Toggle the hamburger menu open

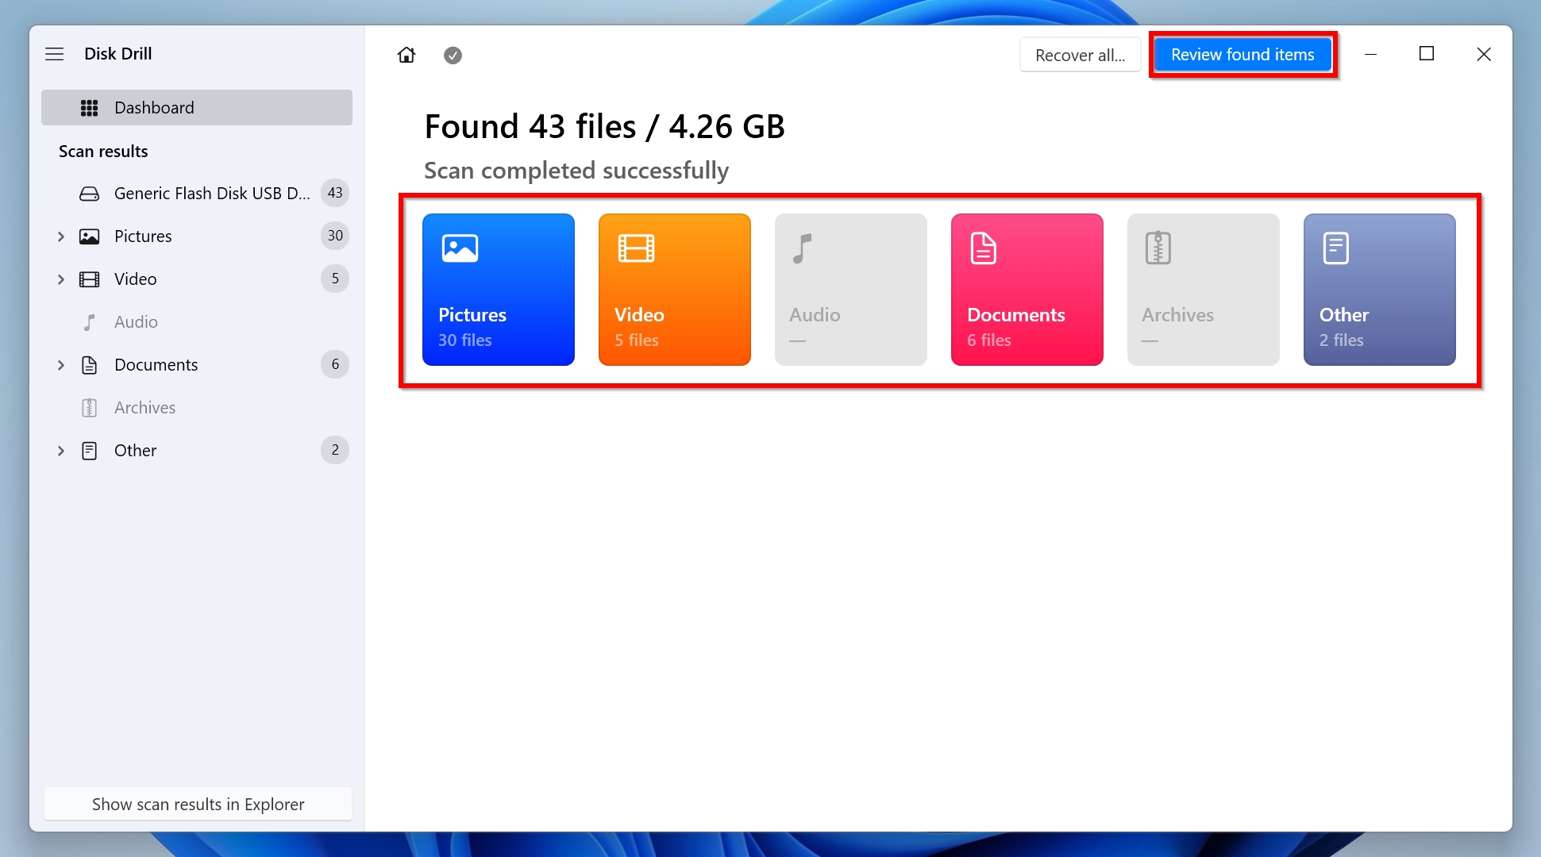(54, 54)
